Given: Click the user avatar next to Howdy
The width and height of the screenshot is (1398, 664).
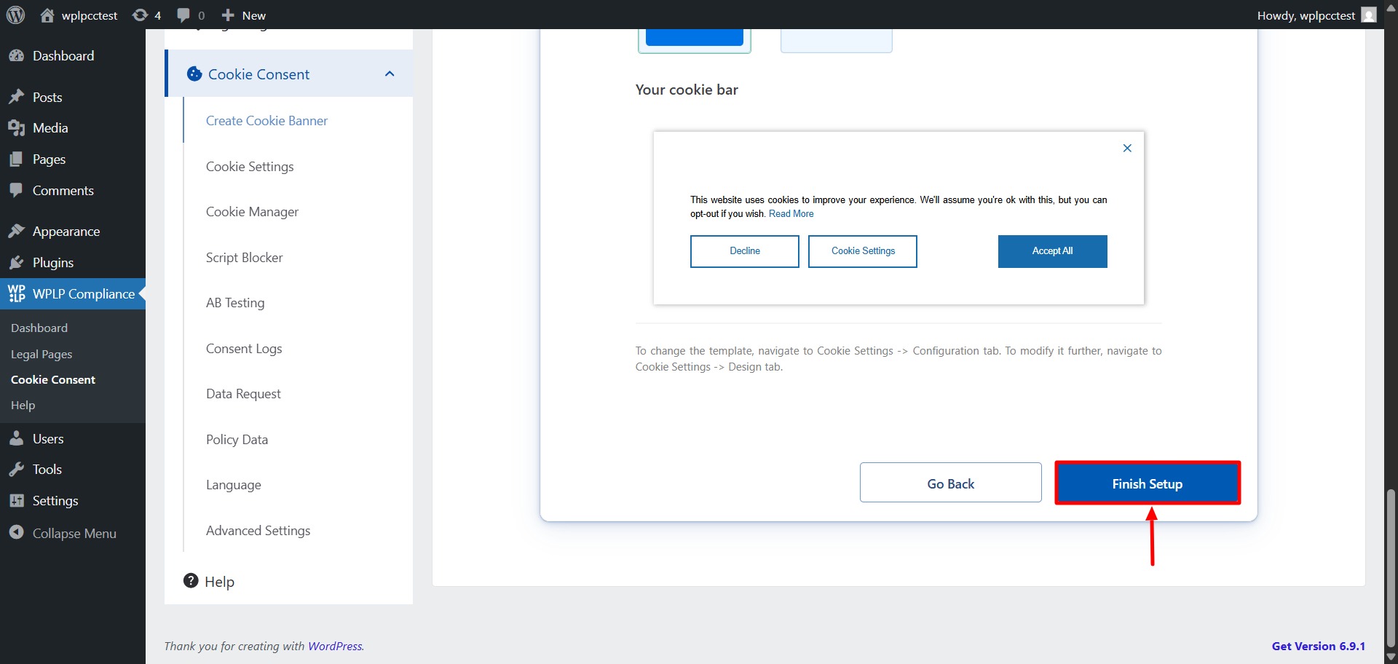Looking at the screenshot, I should coord(1369,15).
